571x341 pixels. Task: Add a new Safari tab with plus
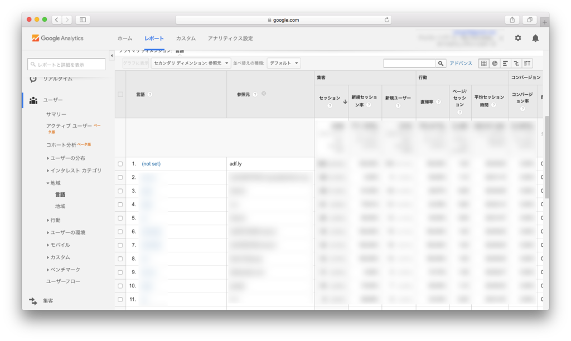coord(545,22)
